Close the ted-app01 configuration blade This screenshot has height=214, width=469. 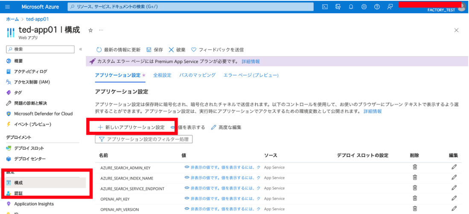click(457, 30)
